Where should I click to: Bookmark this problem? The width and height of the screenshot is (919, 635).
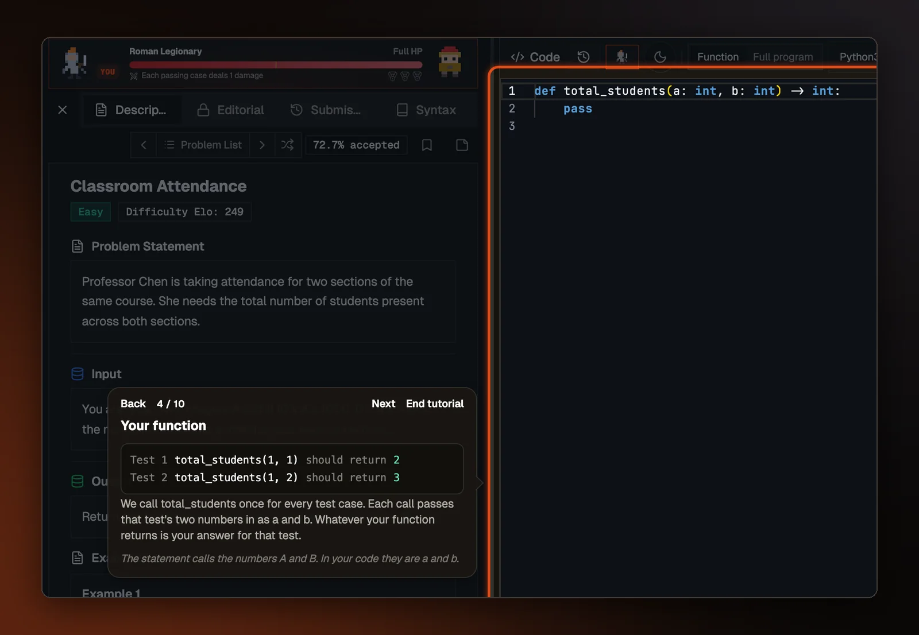coord(427,145)
